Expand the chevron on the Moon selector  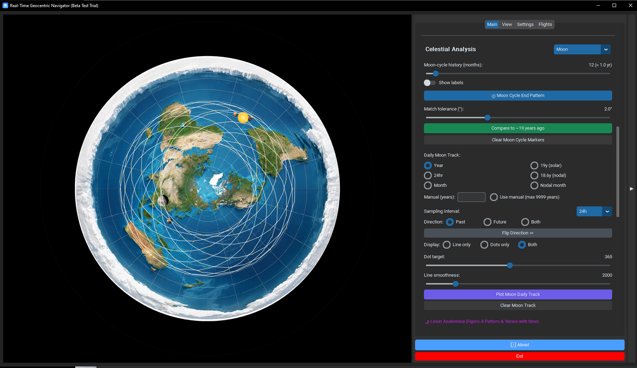pyautogui.click(x=607, y=49)
